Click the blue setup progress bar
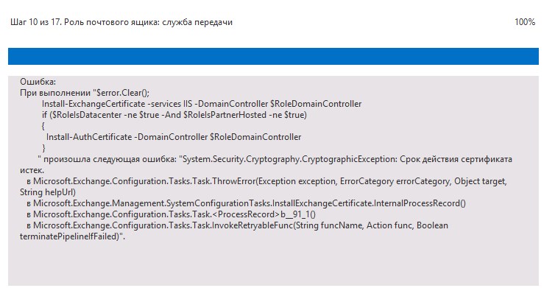This screenshot has width=555, height=288. point(273,56)
